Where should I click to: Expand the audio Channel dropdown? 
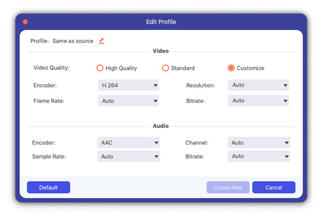(x=259, y=143)
